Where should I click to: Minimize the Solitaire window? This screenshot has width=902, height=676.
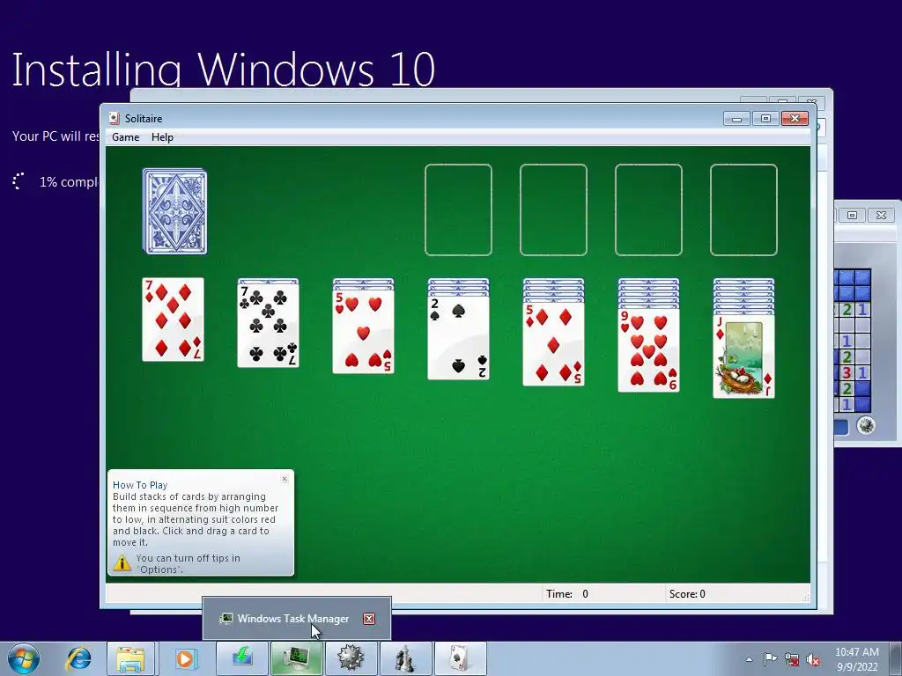(x=737, y=119)
